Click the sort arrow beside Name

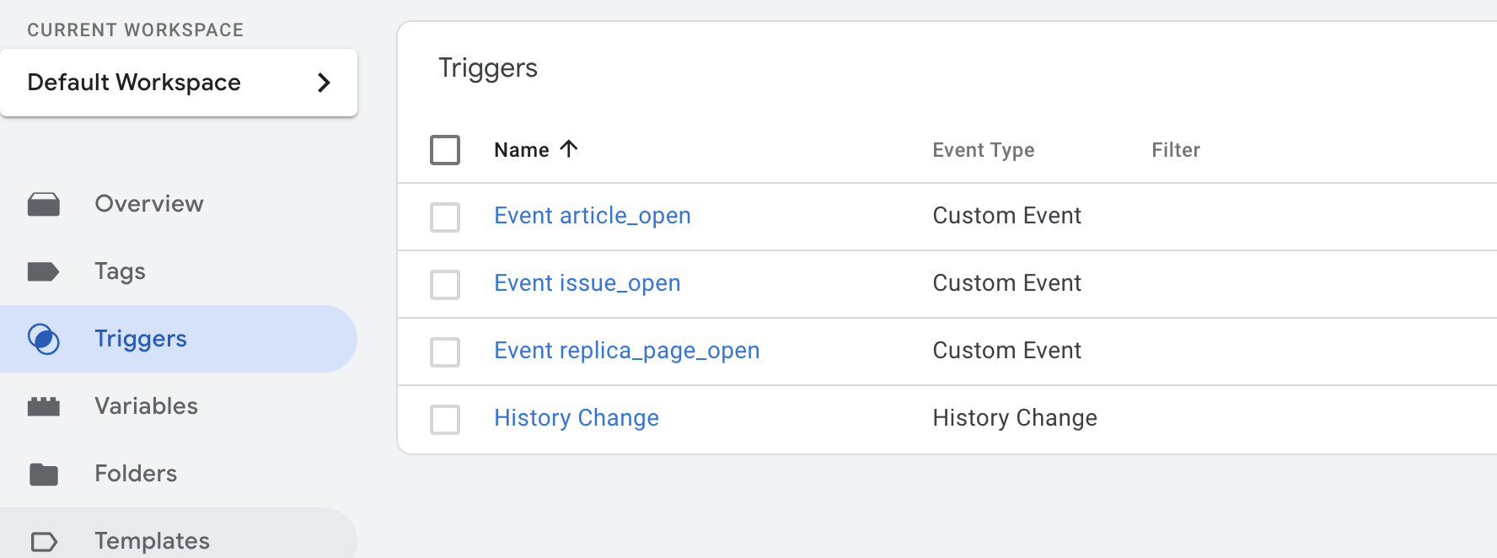(569, 149)
